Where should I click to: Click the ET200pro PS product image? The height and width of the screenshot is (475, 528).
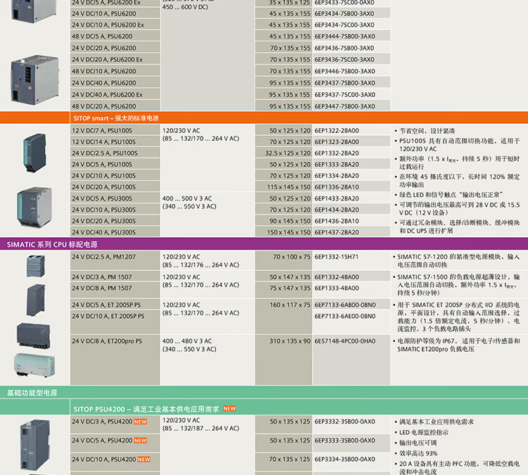point(34,363)
